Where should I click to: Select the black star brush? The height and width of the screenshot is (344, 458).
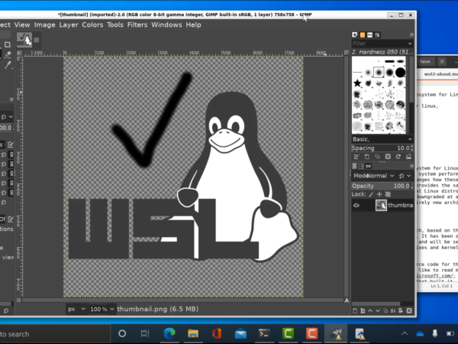pos(357,83)
